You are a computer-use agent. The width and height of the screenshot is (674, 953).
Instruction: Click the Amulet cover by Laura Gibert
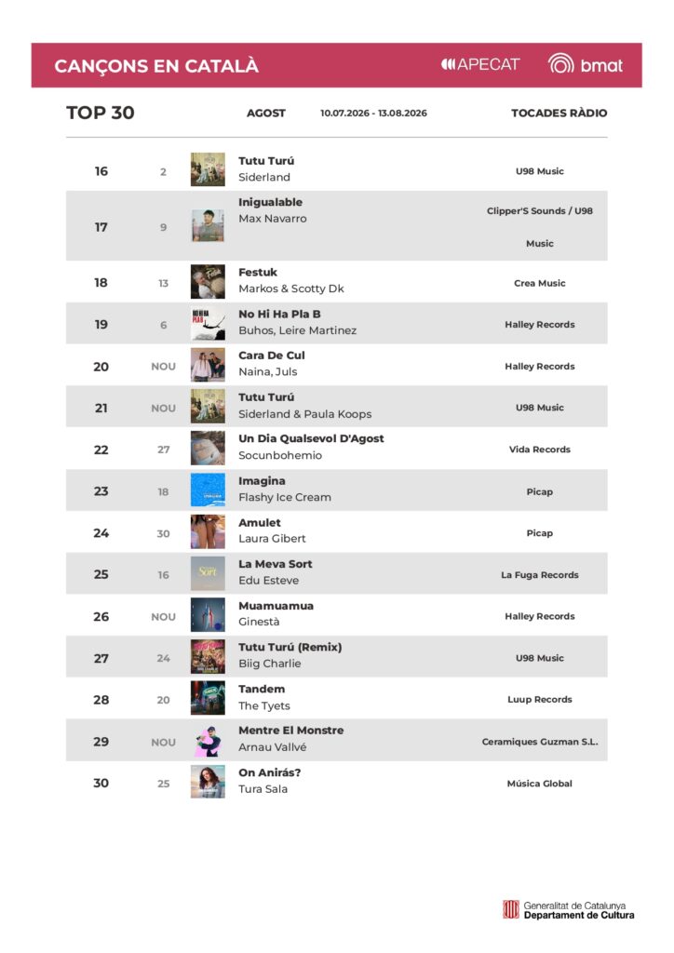click(208, 531)
